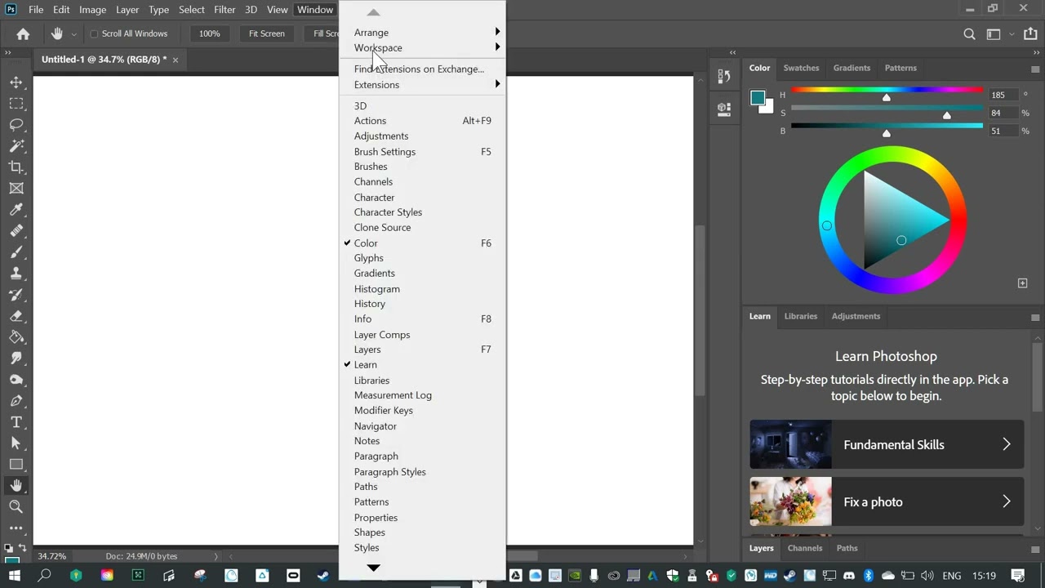
Task: Open the Filter menu
Action: tap(225, 10)
